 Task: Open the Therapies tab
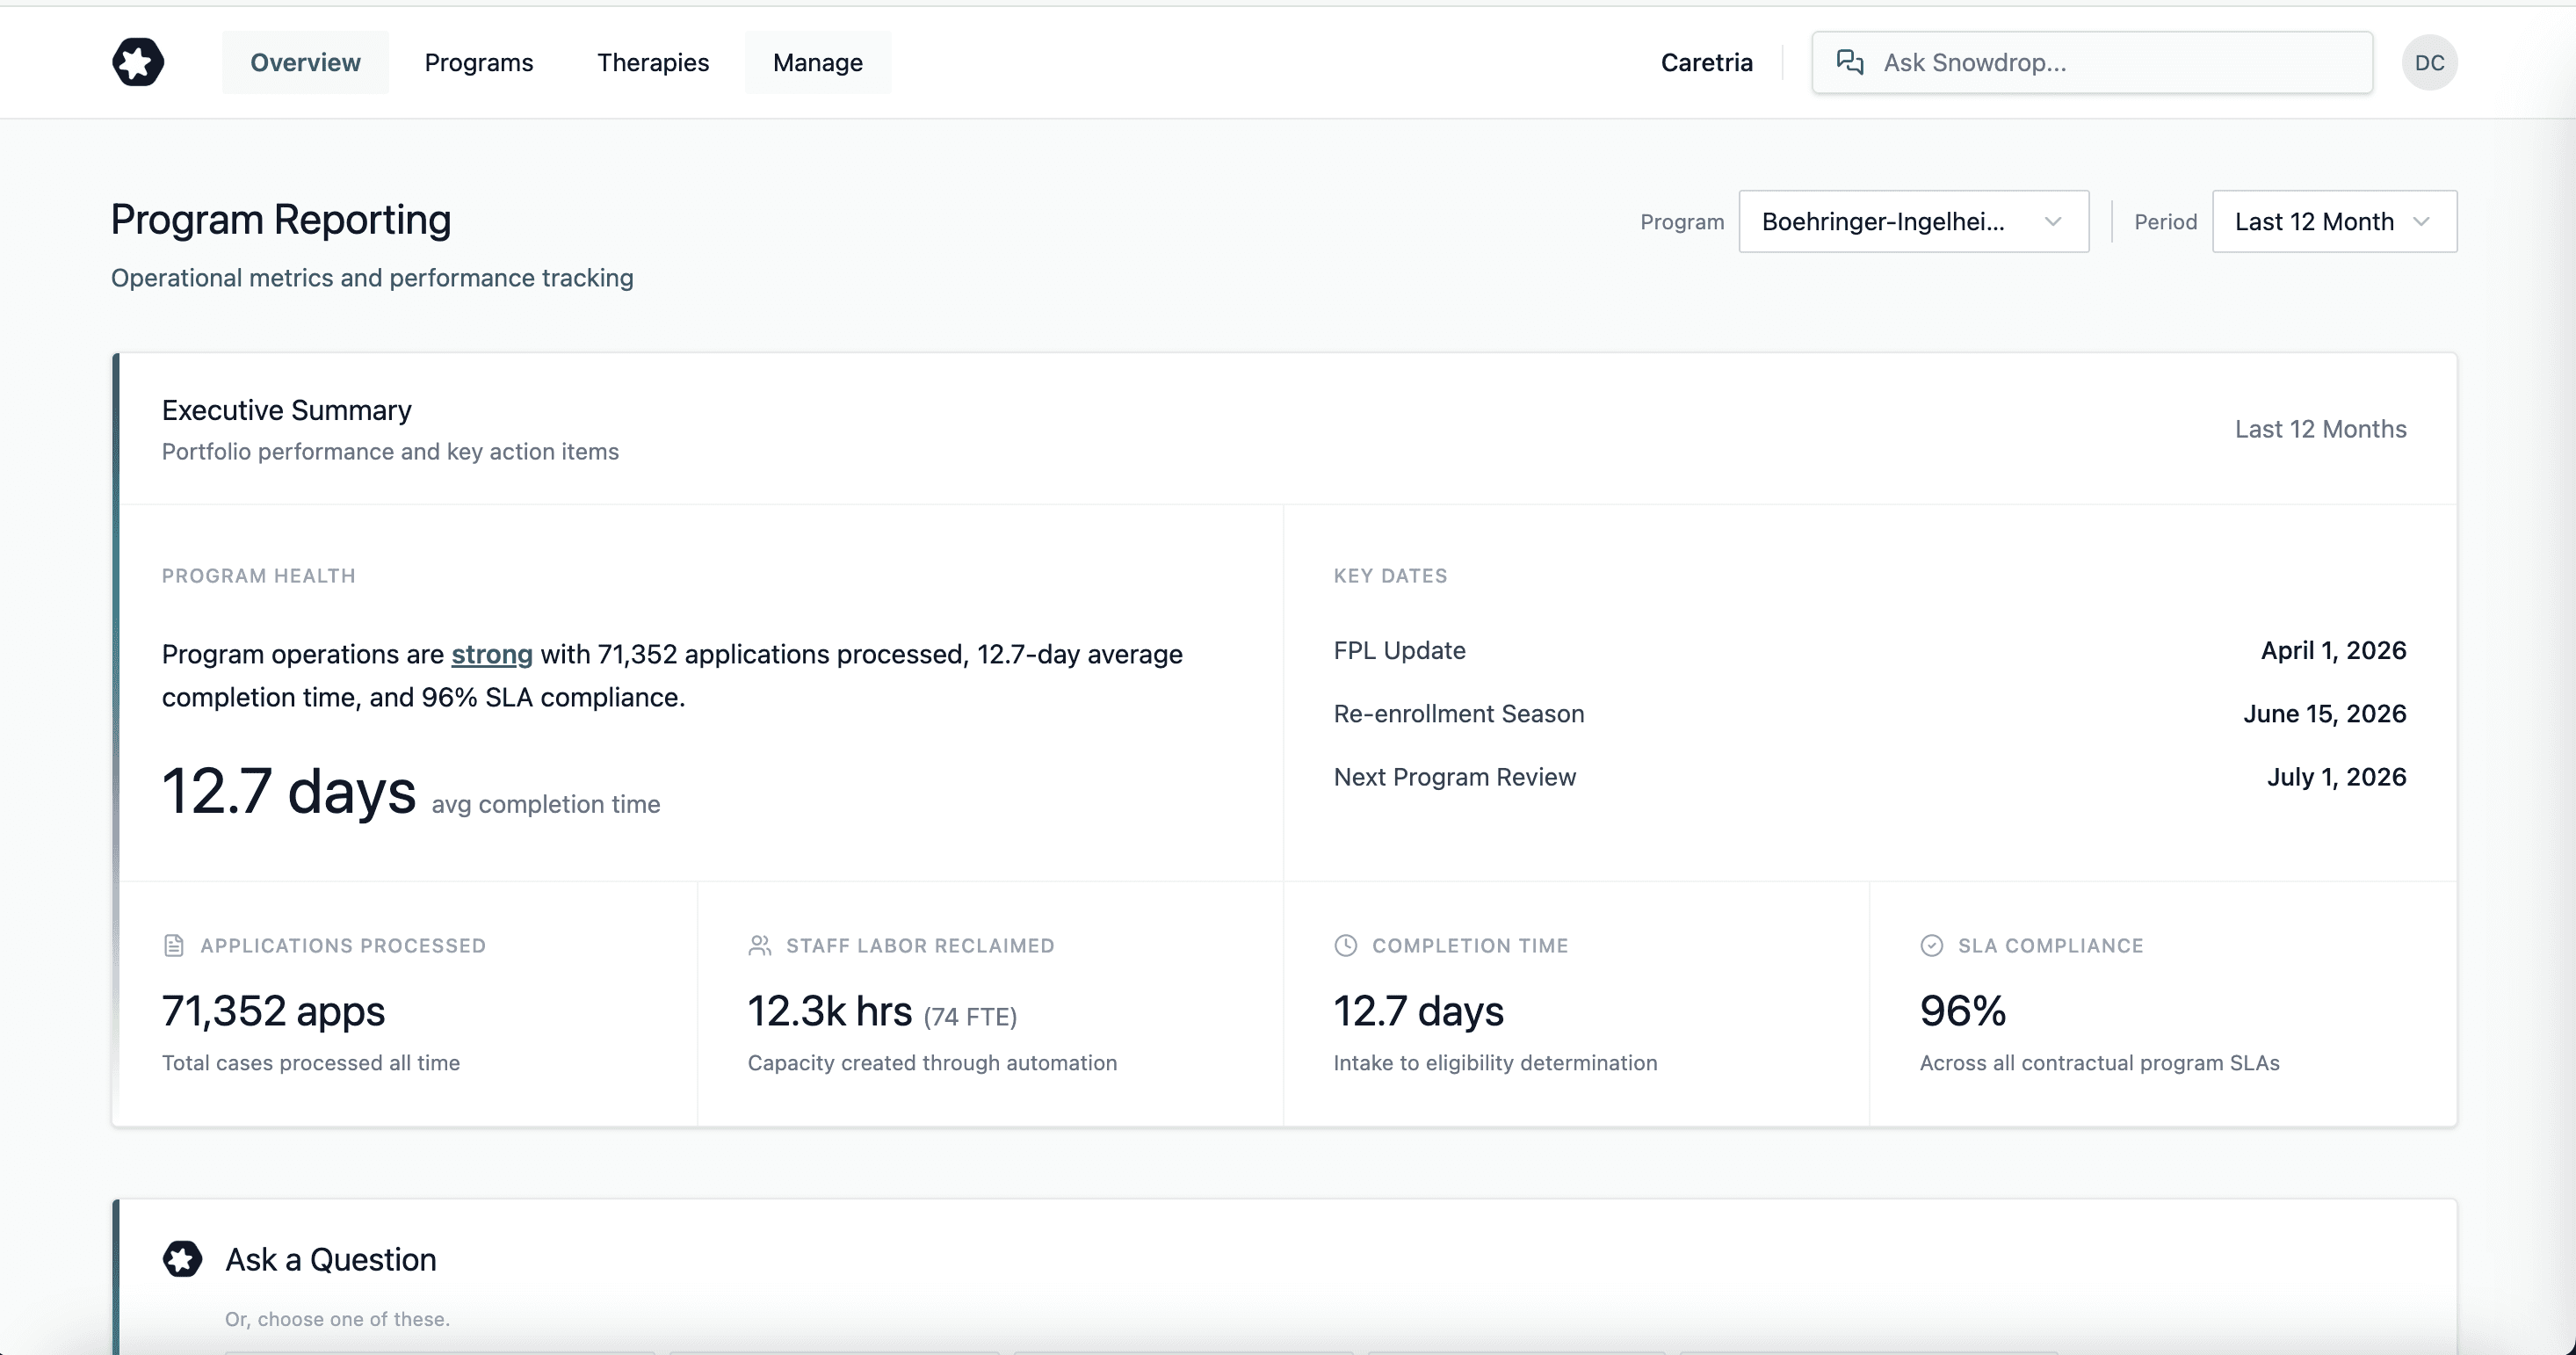(x=652, y=62)
